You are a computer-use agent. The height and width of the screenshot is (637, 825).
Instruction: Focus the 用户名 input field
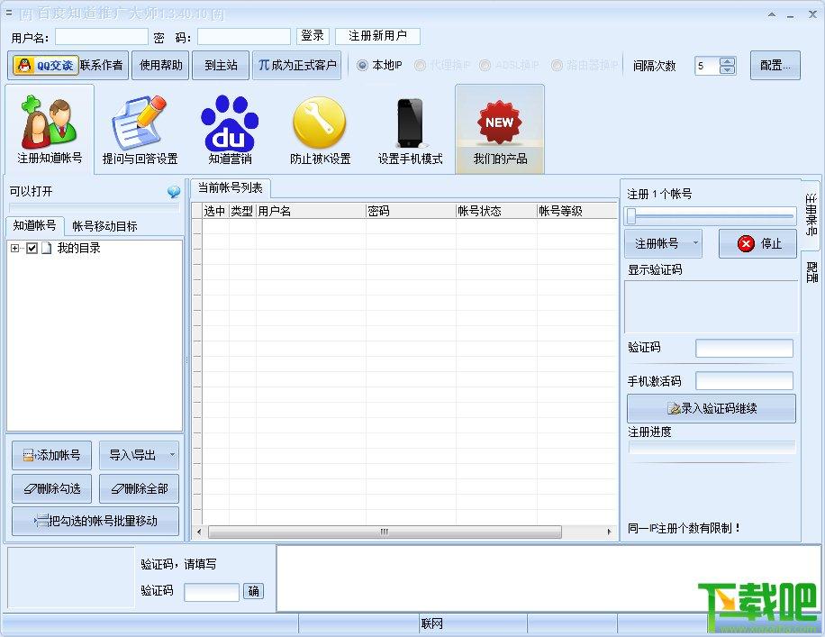pos(102,37)
